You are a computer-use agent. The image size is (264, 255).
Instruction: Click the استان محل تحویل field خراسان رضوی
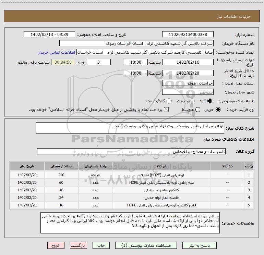click(x=188, y=83)
